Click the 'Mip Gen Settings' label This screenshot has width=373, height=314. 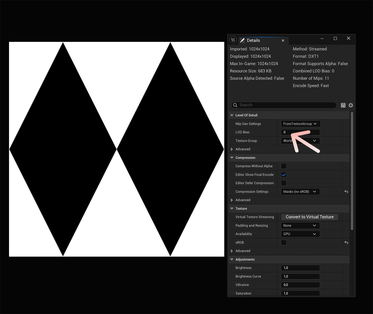(x=248, y=124)
